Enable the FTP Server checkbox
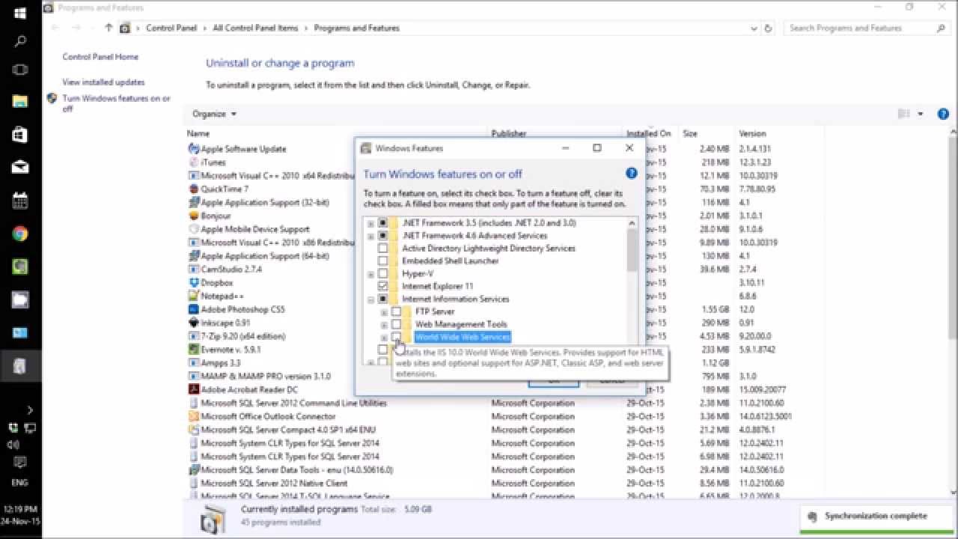 pos(397,312)
